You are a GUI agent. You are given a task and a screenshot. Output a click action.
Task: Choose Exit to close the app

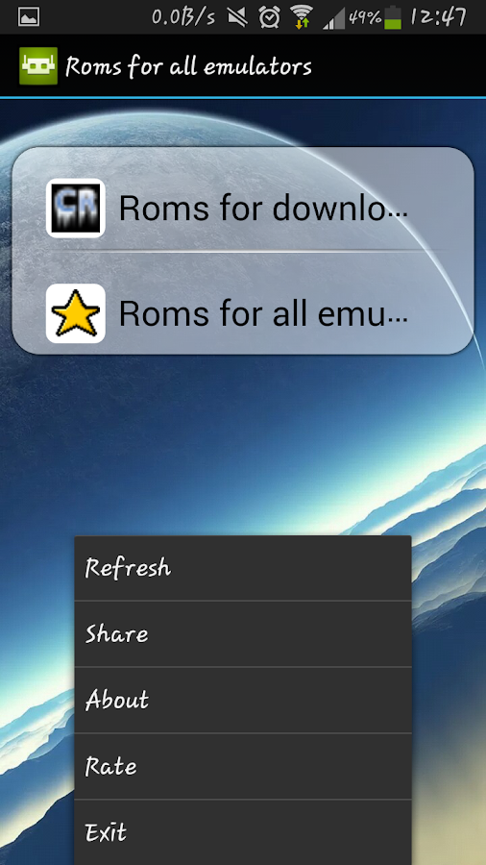[243, 832]
